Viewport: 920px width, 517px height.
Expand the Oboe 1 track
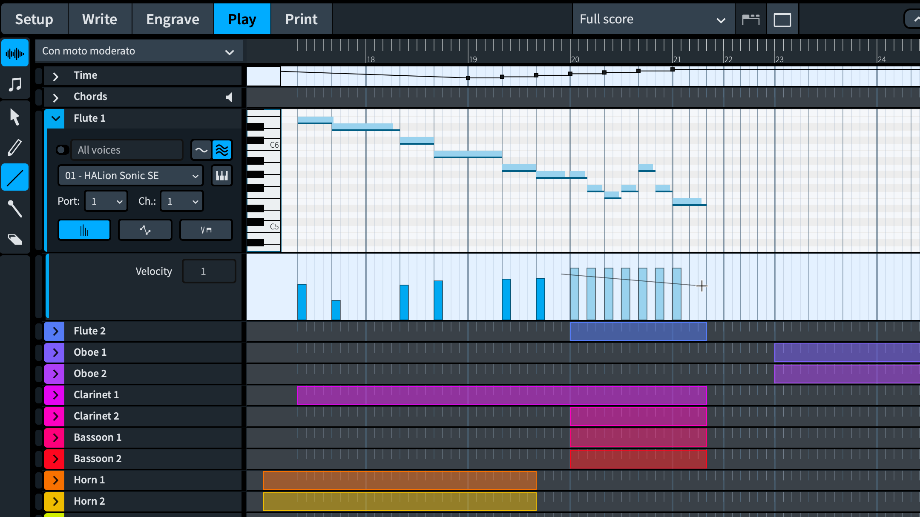click(x=55, y=352)
